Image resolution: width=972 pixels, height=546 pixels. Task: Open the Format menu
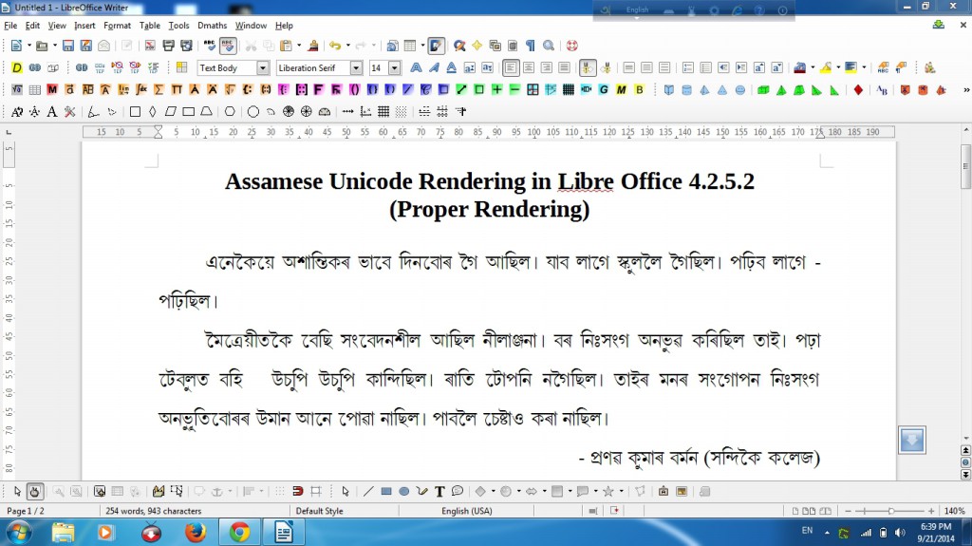[x=118, y=26]
